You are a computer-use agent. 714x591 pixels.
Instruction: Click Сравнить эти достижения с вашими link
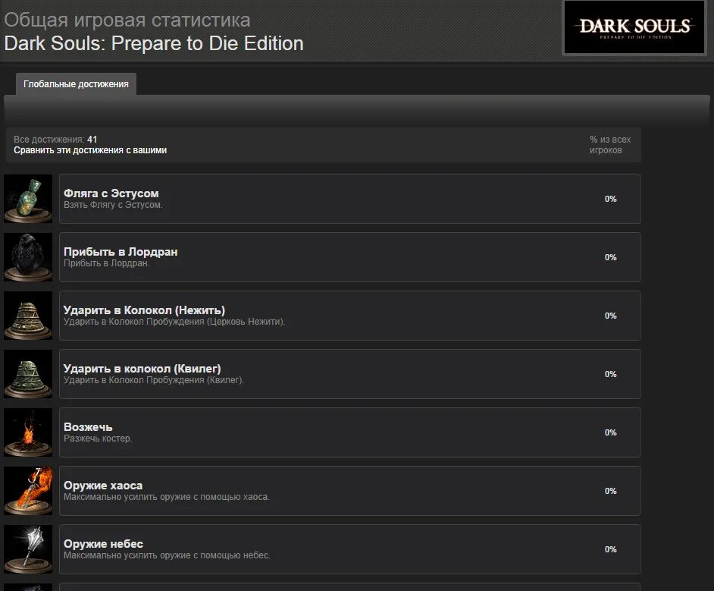point(90,150)
